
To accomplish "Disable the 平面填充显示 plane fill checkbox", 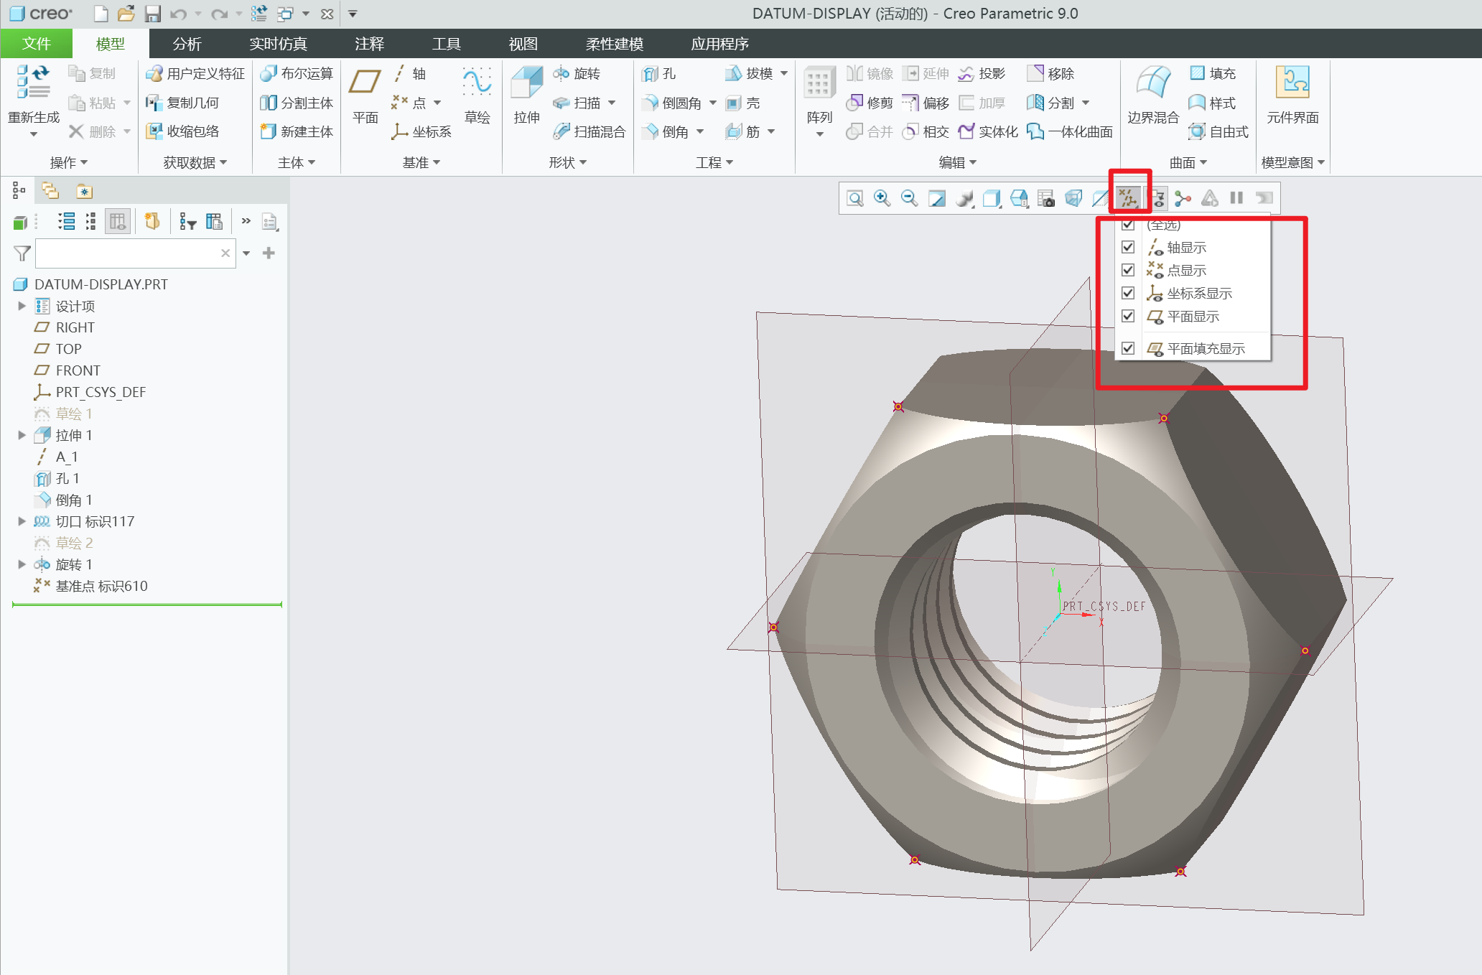I will click(x=1128, y=348).
